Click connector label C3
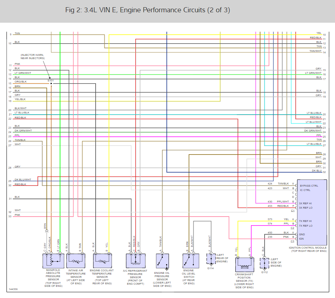 292,241
